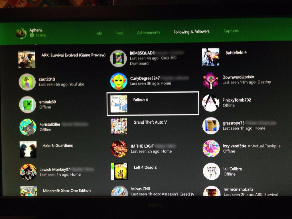The image size is (292, 219).
Task: Click 'Last seen 6h ago: YouTube' status
Action: (62, 84)
